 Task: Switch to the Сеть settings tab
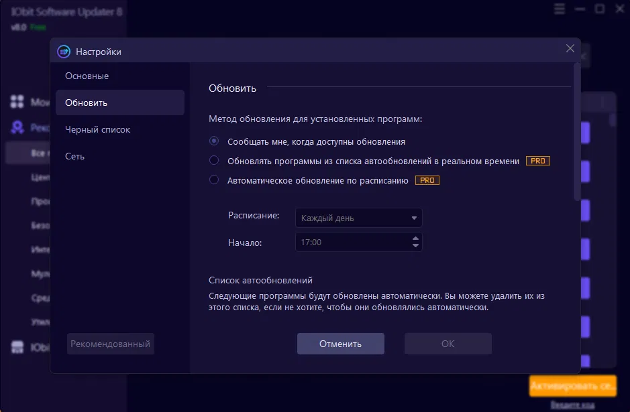click(74, 157)
